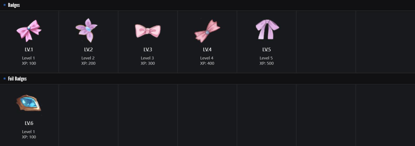Choose the LV.4 diagonal pink bow badge

point(207,31)
